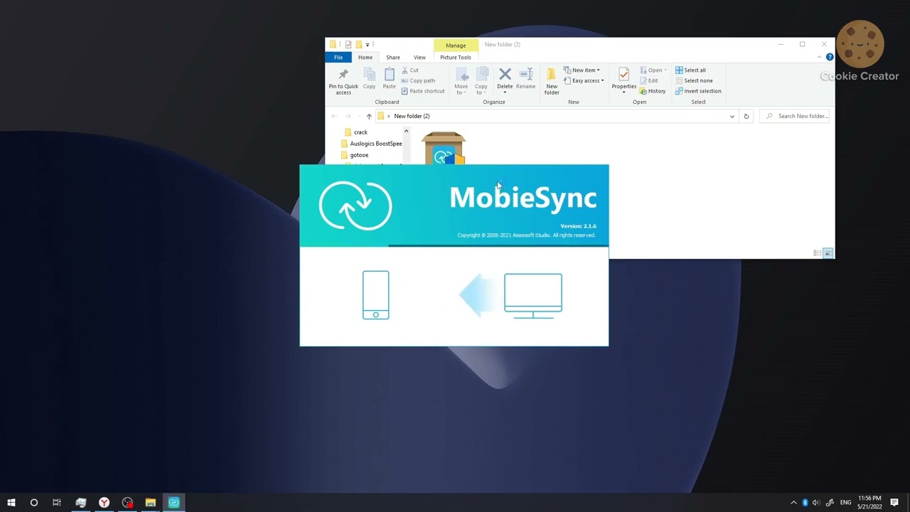Open the Picture Tools tab
910x512 pixels.
pyautogui.click(x=455, y=58)
